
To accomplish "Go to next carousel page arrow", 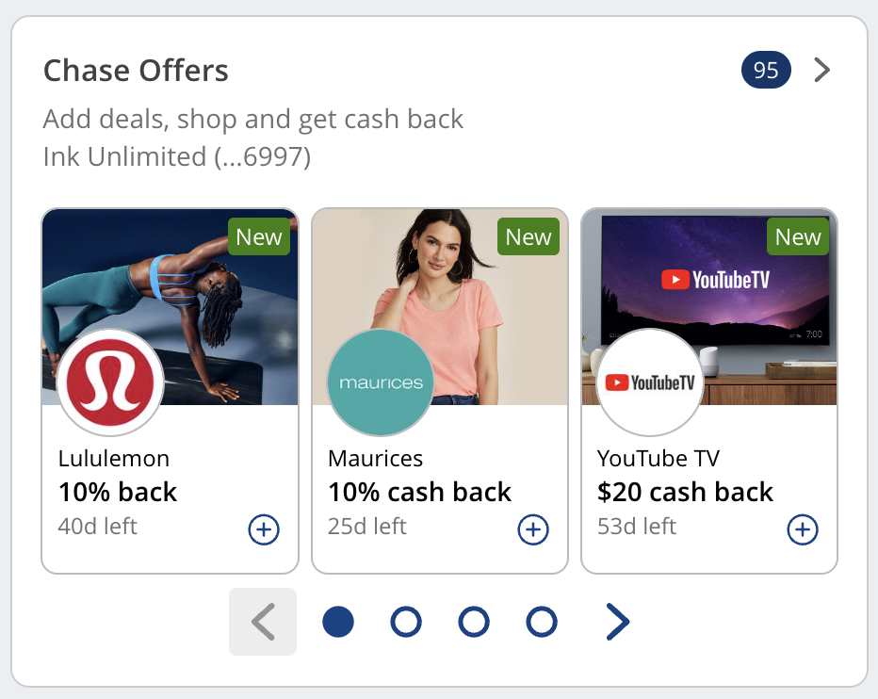I will tap(618, 622).
